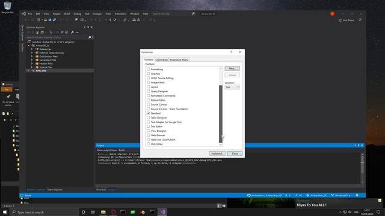This screenshot has height=216, width=385.
Task: Click the Error List tab button
Action: (x=101, y=190)
